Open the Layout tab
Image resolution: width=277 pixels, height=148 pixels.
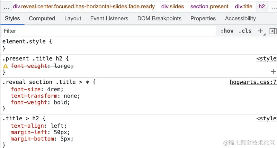(73, 18)
